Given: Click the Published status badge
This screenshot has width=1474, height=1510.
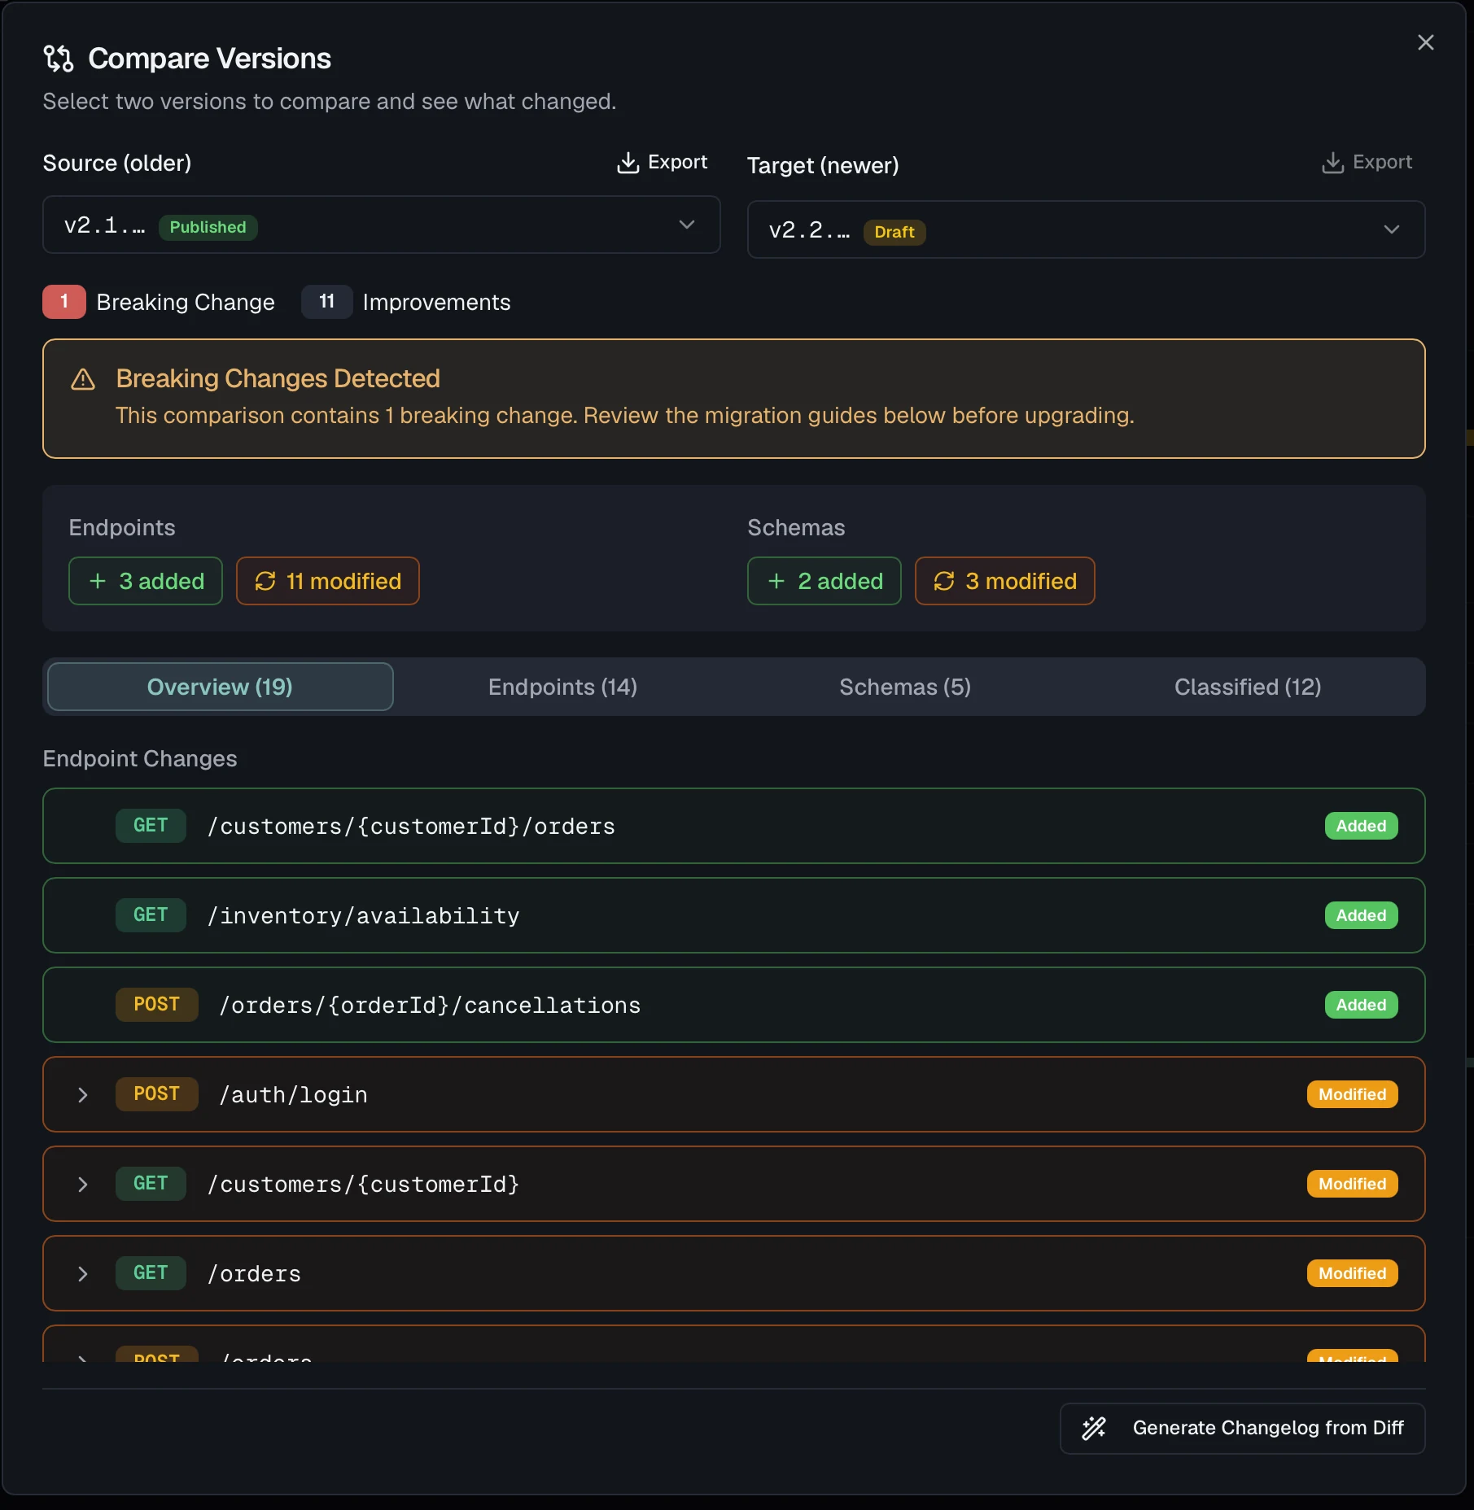Looking at the screenshot, I should 208,227.
